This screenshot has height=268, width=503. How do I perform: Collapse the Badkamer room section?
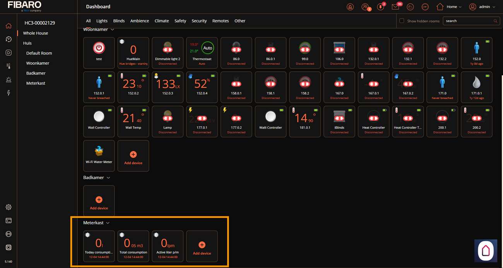[x=108, y=178]
